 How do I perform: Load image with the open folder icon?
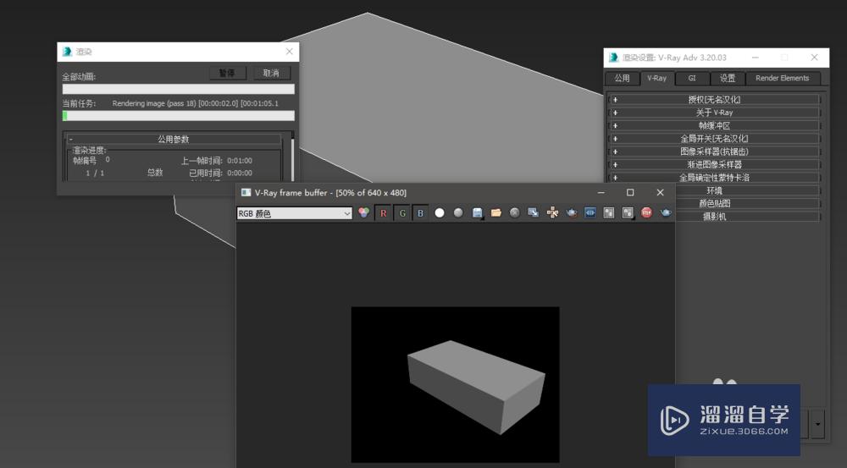[496, 213]
